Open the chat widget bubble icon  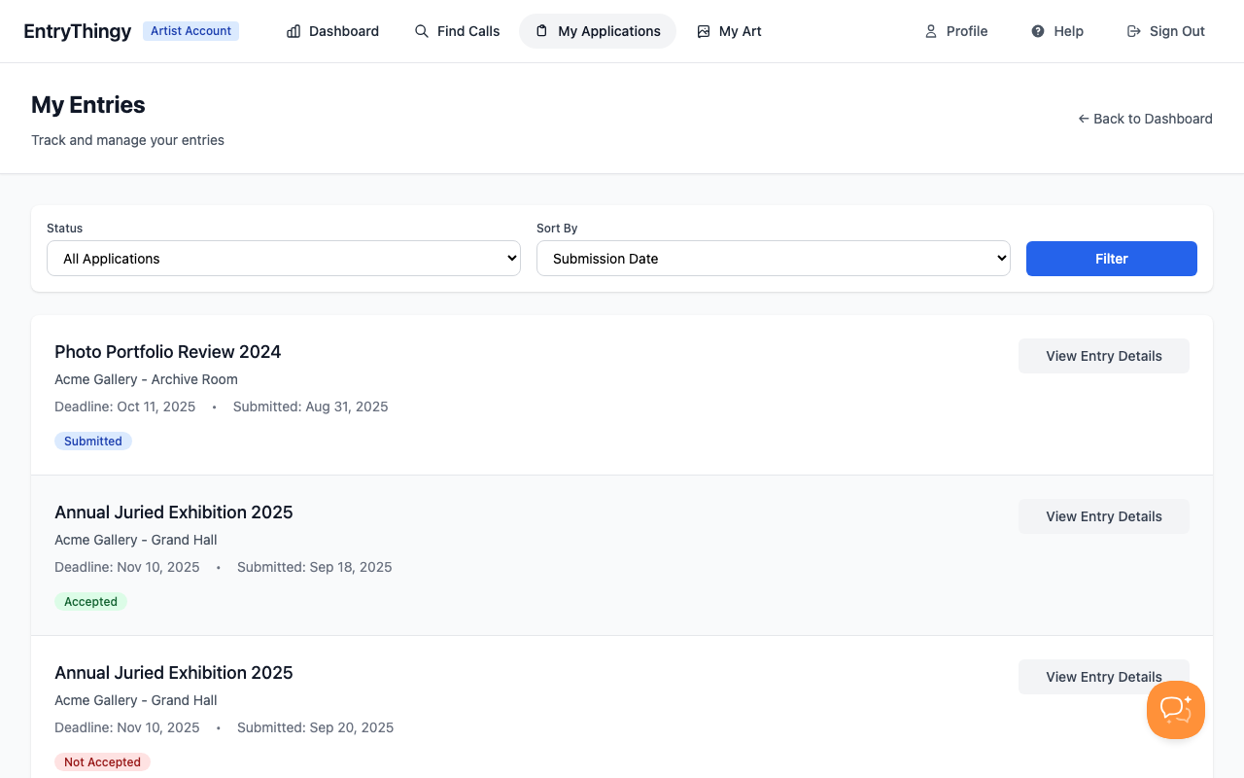click(x=1175, y=710)
